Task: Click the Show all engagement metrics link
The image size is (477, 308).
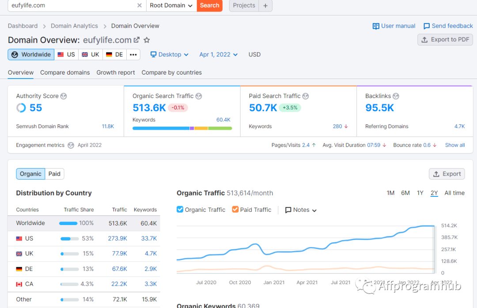Action: pyautogui.click(x=455, y=145)
